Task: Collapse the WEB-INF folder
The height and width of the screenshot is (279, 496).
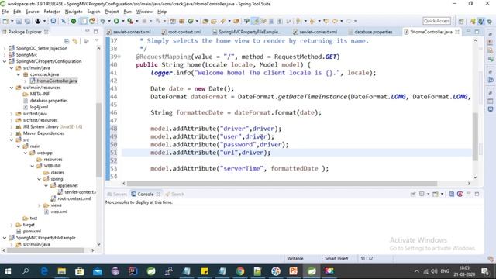Action: [x=33, y=166]
